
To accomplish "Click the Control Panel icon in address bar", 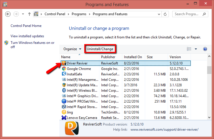I will click(36, 14).
